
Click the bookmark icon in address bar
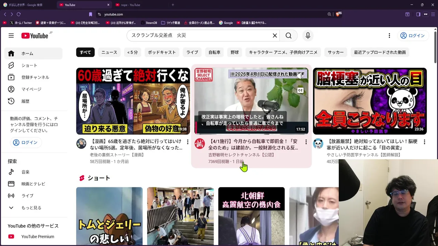(x=90, y=14)
